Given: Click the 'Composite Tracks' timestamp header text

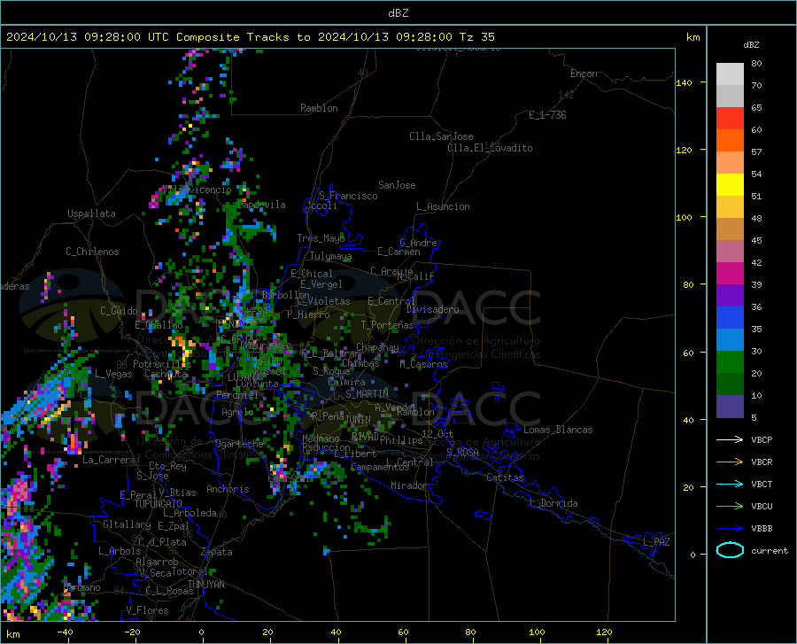Looking at the screenshot, I should coord(250,37).
